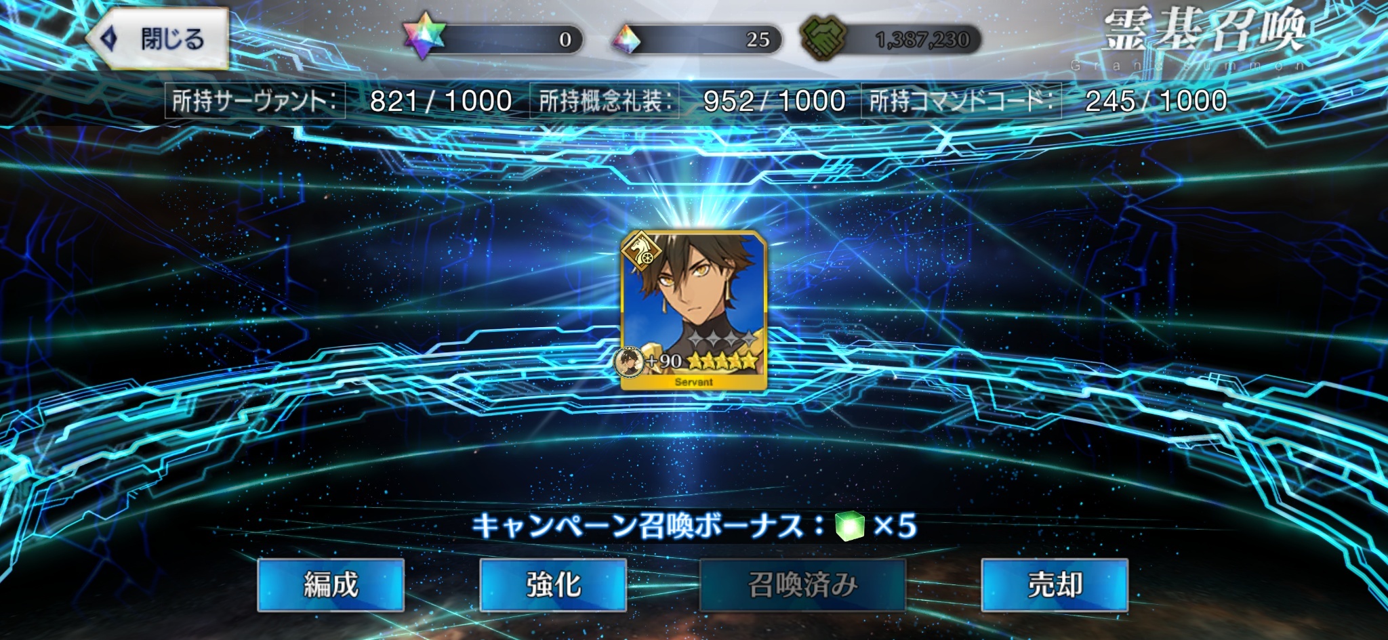
Task: Select the rainbow Saint Quartz star icon
Action: pyautogui.click(x=424, y=36)
